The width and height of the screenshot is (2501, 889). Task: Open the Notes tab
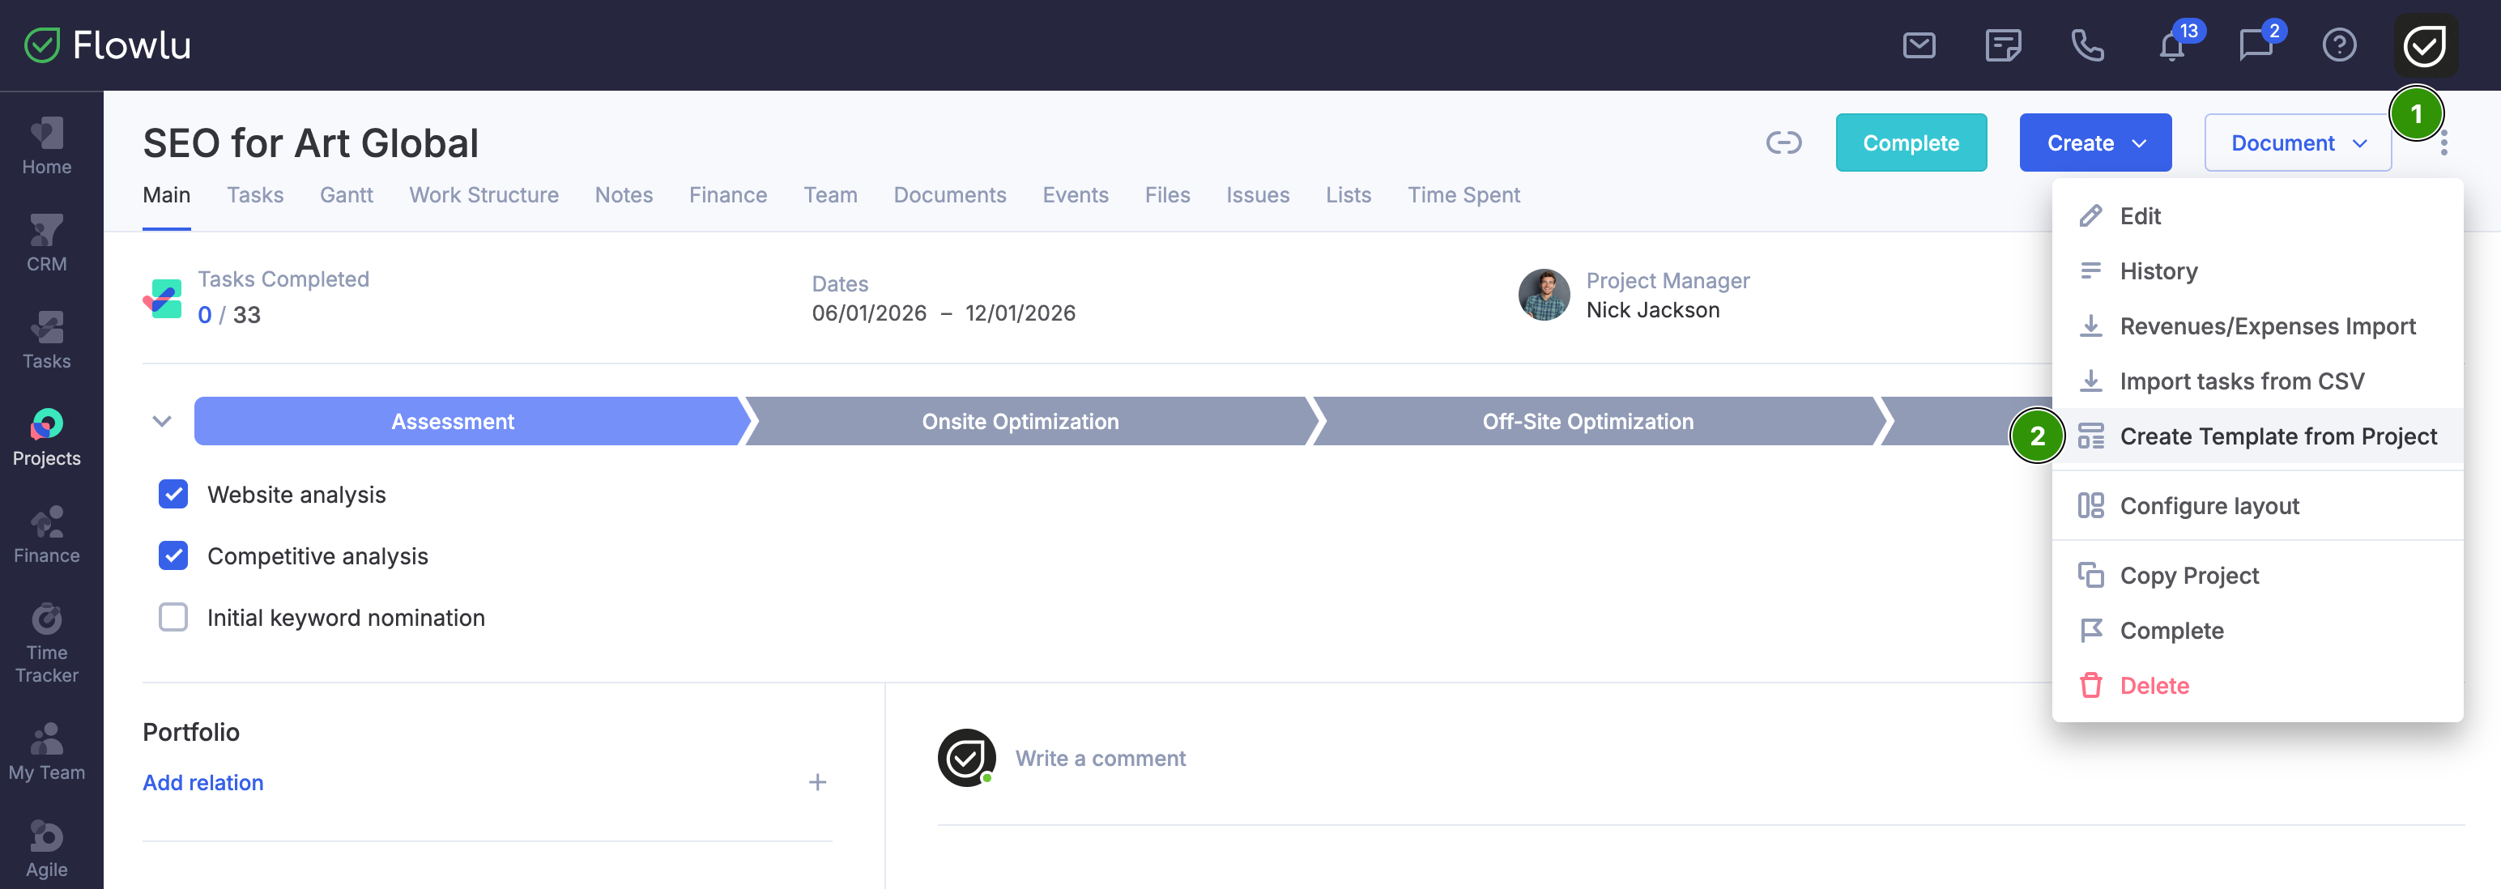pos(624,195)
